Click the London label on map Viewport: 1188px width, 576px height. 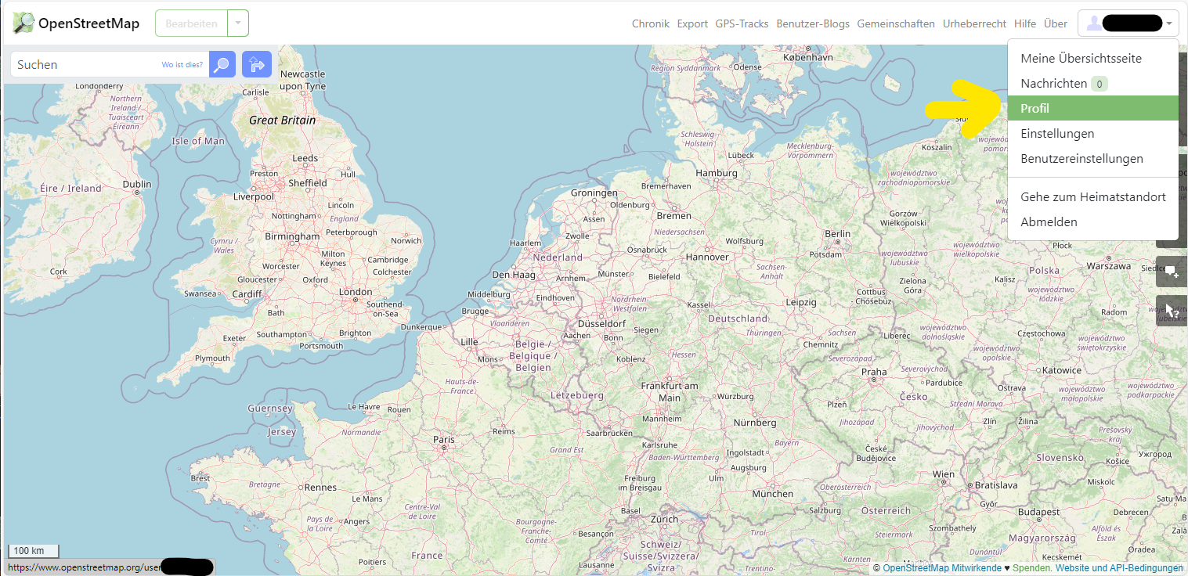[x=356, y=292]
